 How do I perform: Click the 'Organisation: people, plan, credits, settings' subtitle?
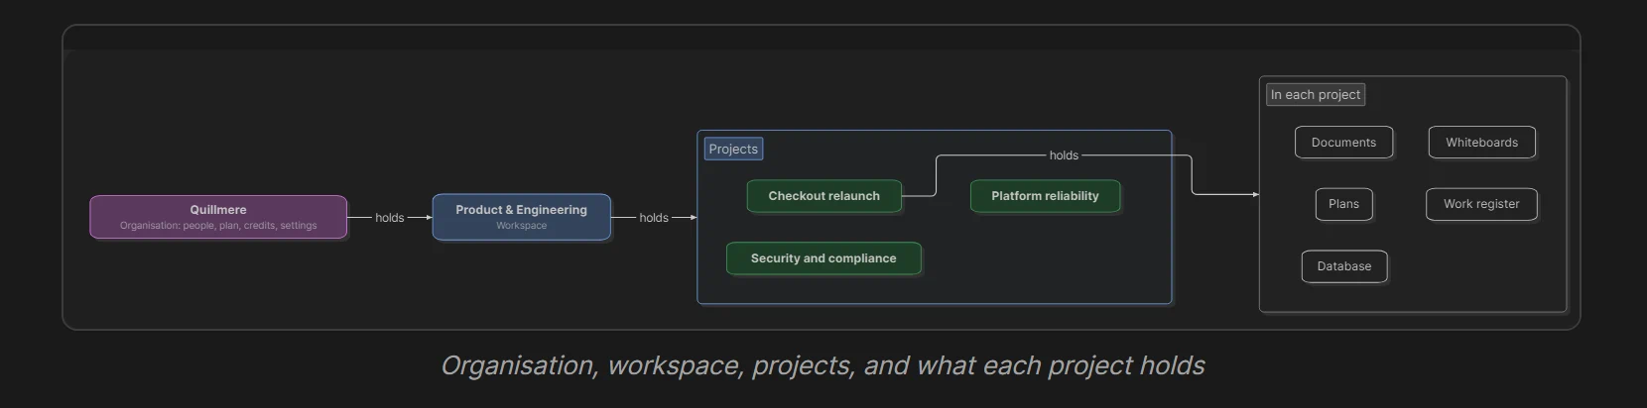[x=218, y=226]
